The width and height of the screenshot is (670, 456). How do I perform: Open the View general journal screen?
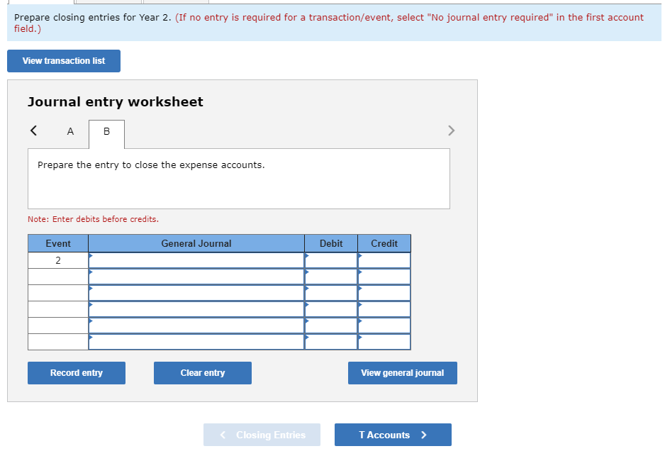(x=402, y=372)
